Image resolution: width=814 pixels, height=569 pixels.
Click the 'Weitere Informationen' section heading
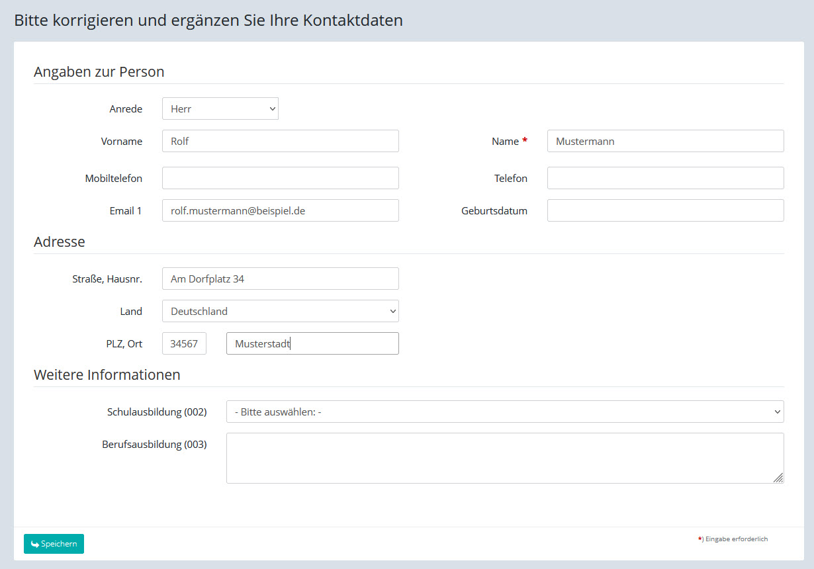click(107, 374)
